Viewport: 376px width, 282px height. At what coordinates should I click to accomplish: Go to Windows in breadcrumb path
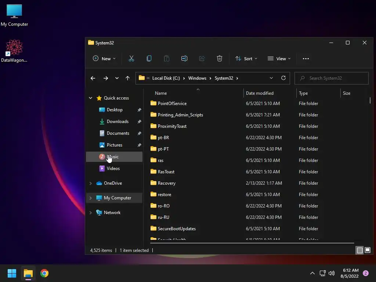coord(197,78)
